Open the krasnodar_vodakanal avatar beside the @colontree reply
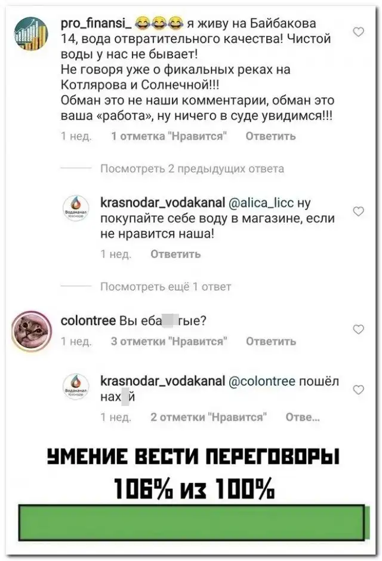Viewport: 382px width, 561px height. pyautogui.click(x=76, y=387)
